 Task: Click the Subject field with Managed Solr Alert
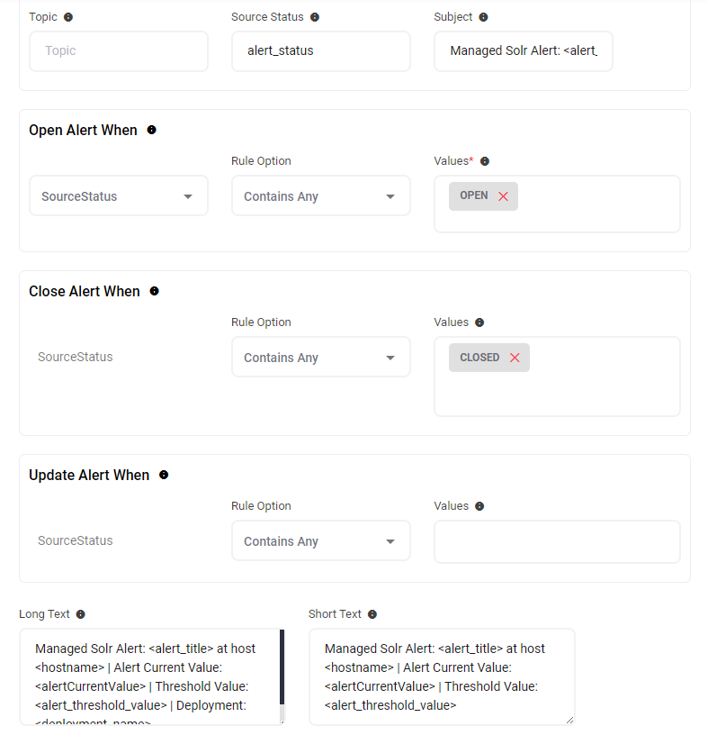click(523, 51)
